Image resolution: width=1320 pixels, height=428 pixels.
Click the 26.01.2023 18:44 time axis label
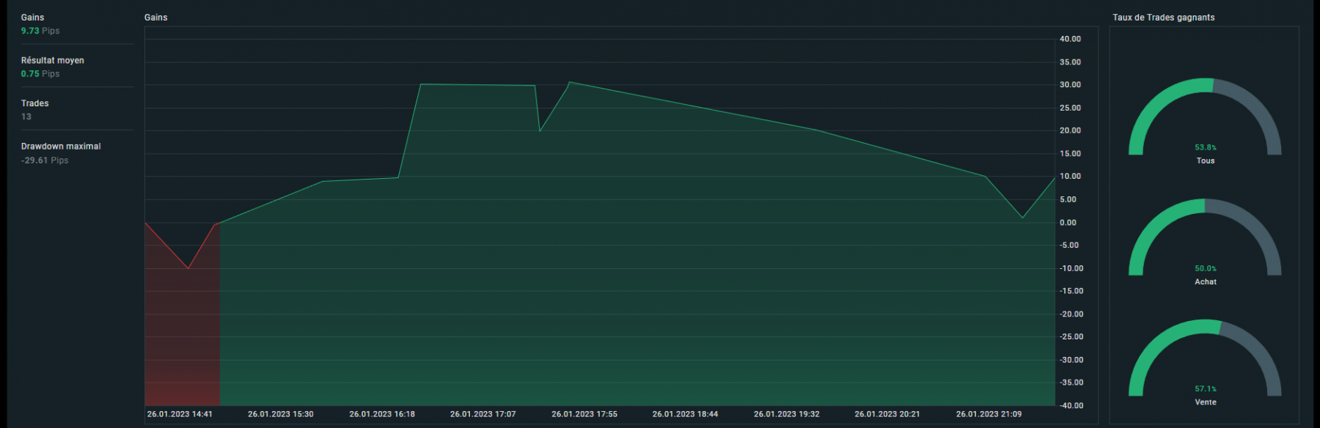(686, 414)
